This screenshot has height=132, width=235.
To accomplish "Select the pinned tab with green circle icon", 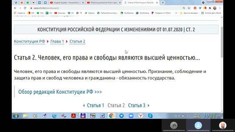I will click(28, 3).
